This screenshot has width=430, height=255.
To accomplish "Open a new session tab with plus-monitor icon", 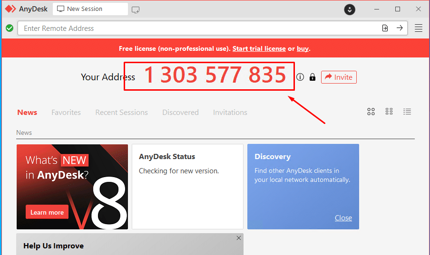I will [136, 10].
